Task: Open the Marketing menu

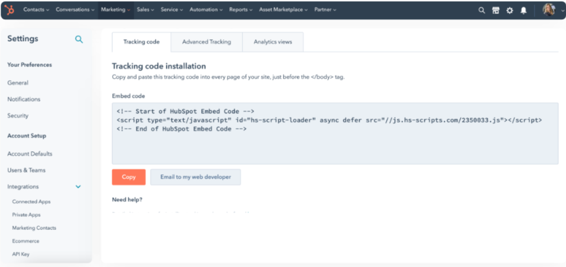Action: point(116,10)
